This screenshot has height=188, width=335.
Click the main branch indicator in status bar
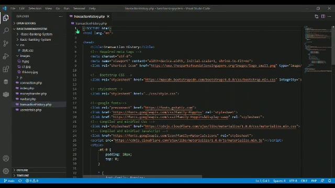9,181
